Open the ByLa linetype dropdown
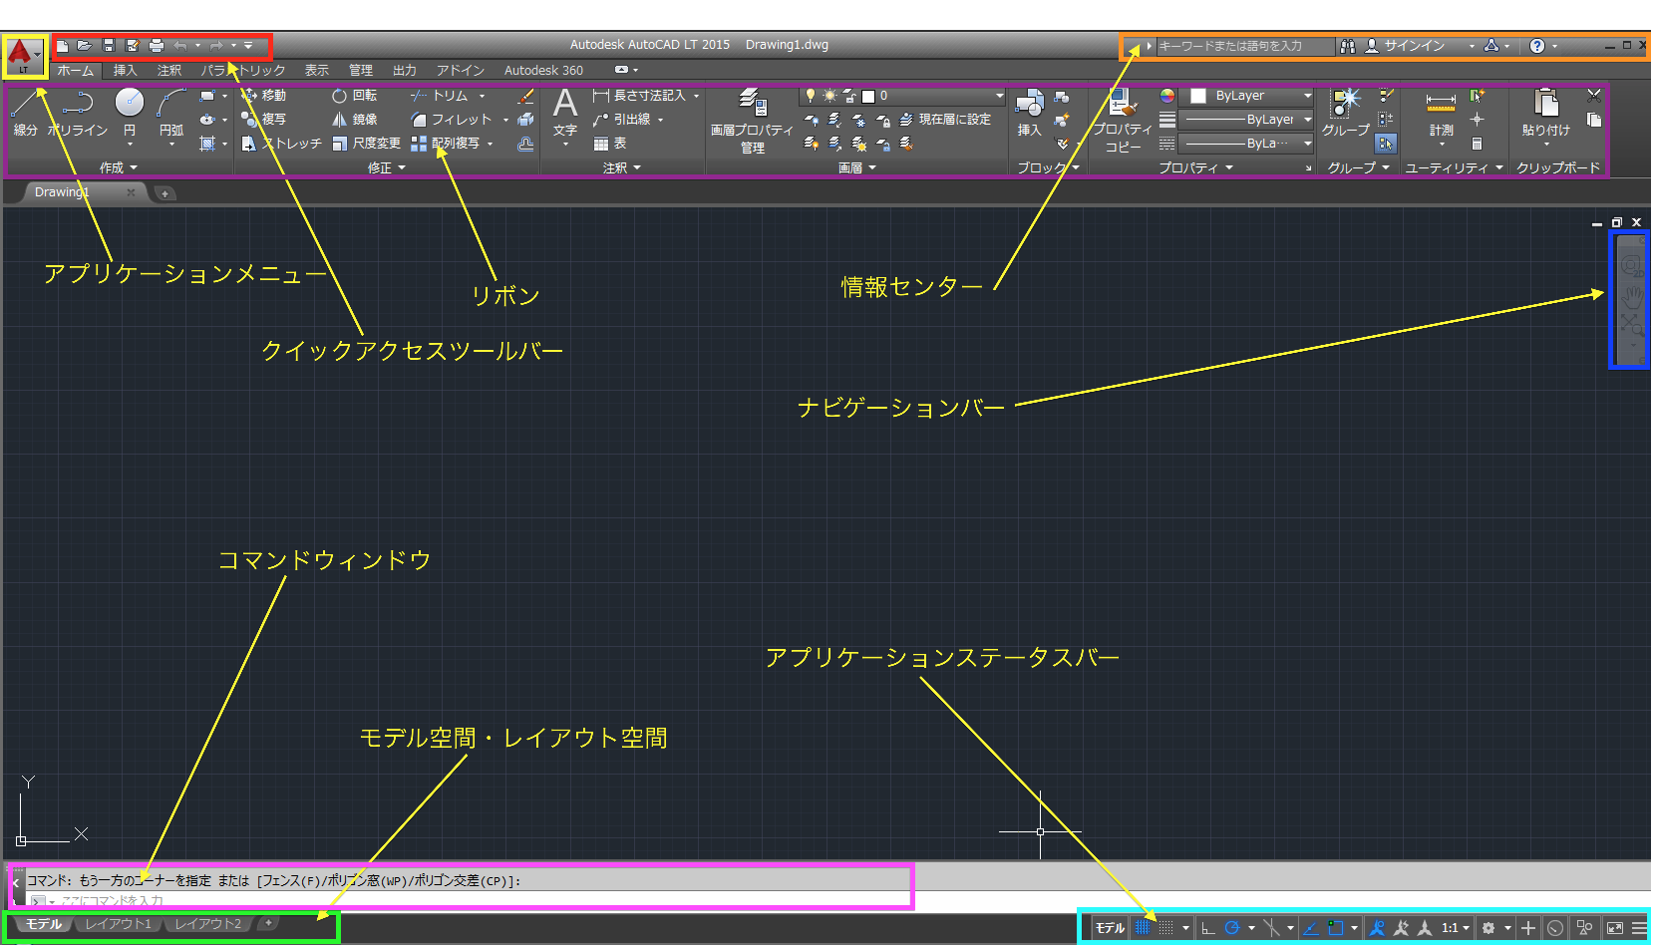This screenshot has height=948, width=1654. point(1247,144)
